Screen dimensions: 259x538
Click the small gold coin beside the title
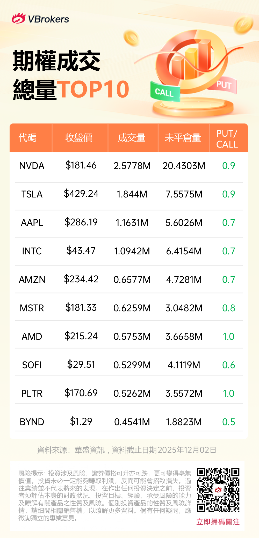(x=131, y=38)
